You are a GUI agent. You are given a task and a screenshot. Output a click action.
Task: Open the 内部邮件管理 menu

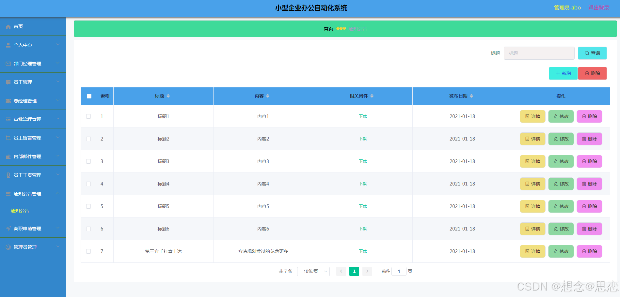pyautogui.click(x=33, y=156)
